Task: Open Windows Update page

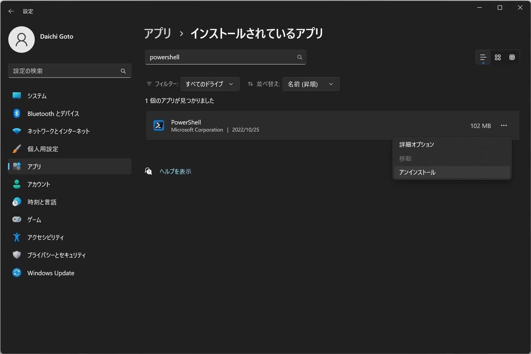Action: 70,273
